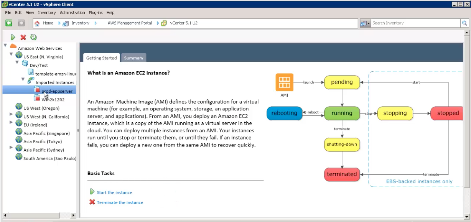Viewport: 471px width, 222px height.
Task: Open the breadcrumb arrow after AWS Management Portal
Action: (158, 23)
